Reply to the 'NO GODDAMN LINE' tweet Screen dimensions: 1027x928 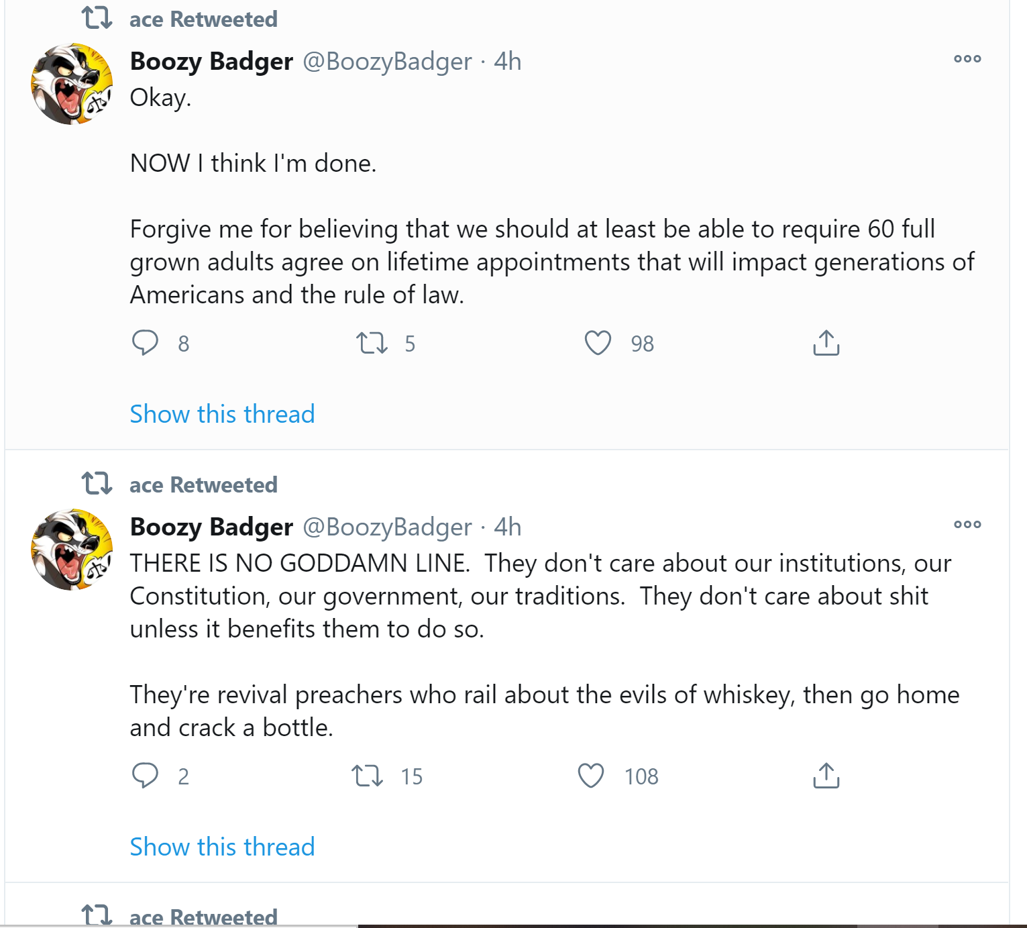[145, 776]
